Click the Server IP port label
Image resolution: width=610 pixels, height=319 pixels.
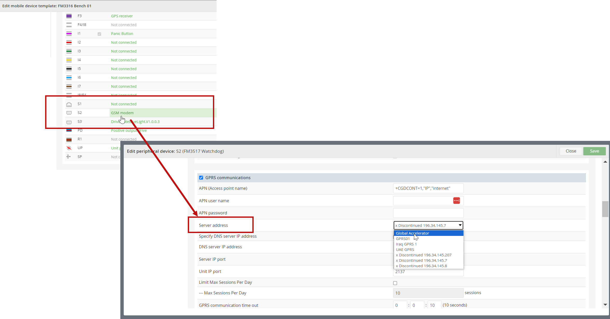tap(212, 259)
